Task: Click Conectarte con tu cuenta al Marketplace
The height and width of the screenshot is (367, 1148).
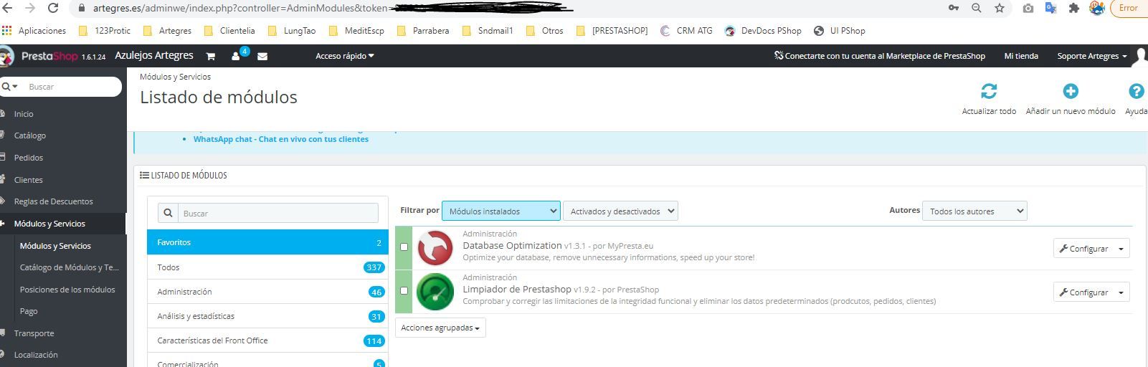Action: (880, 56)
